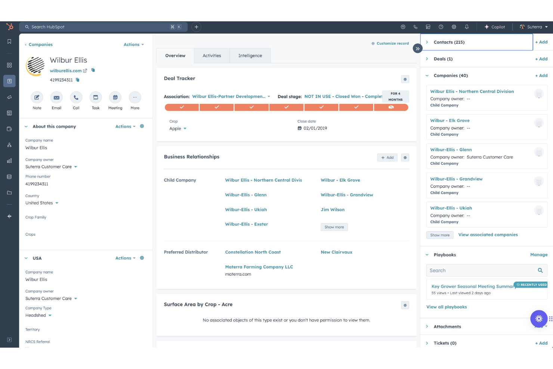Click the plus create button in top bar
Viewport: 553px width, 369px height.
[196, 27]
